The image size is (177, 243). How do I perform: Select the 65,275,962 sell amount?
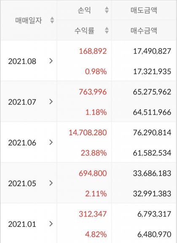point(152,92)
